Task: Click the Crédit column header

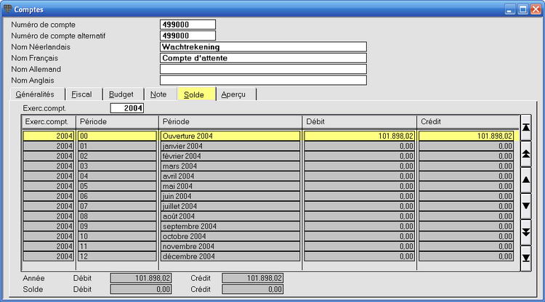Action: (468, 122)
